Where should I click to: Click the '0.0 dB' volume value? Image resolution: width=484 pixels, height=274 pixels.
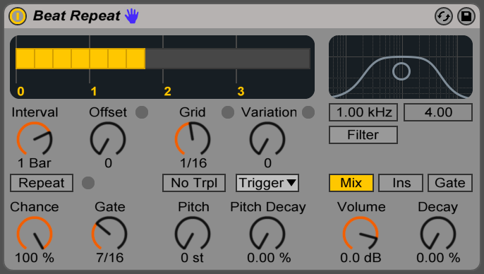pyautogui.click(x=361, y=258)
